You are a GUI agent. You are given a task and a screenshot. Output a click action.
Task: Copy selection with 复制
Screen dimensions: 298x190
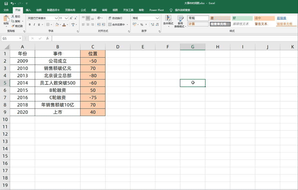15,21
